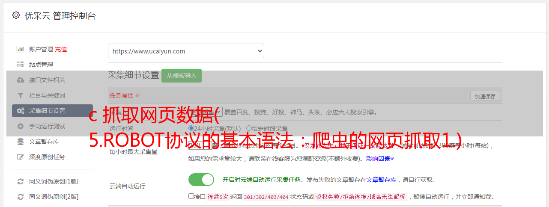The width and height of the screenshot is (549, 207).
Task: Click the edit icon for 深度原创任务
Action: click(x=20, y=157)
